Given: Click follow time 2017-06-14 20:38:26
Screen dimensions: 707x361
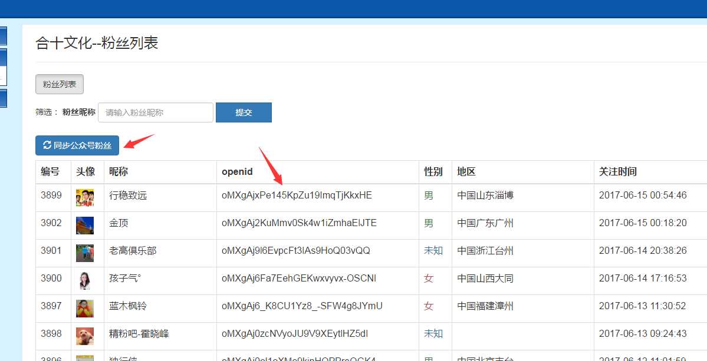Looking at the screenshot, I should coord(643,251).
